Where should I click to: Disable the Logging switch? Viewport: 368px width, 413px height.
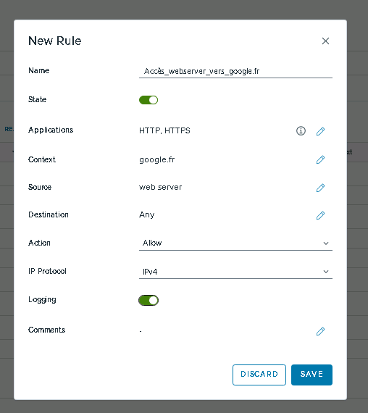149,300
